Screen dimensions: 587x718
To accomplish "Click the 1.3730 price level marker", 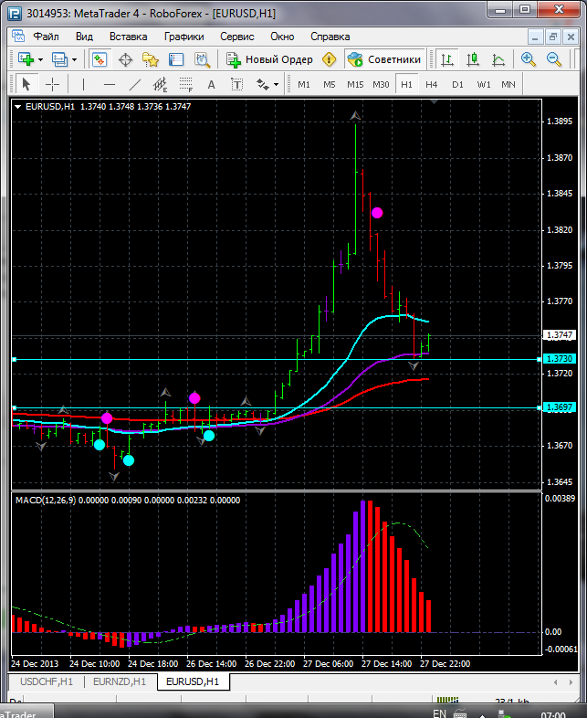I will point(559,360).
